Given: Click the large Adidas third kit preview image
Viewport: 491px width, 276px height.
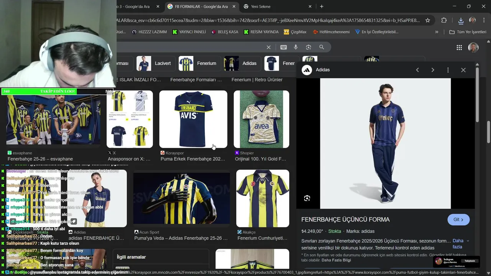Looking at the screenshot, I should point(386,143).
